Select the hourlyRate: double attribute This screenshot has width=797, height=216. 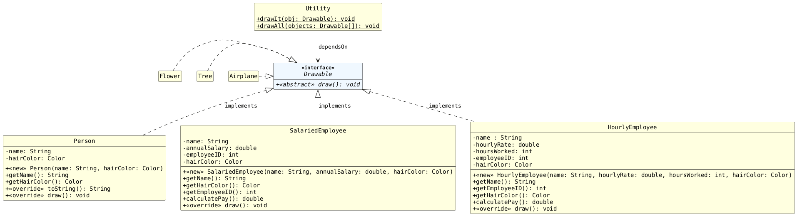coord(506,145)
